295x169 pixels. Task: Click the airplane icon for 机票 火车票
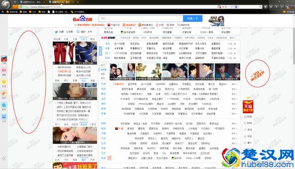56,32
